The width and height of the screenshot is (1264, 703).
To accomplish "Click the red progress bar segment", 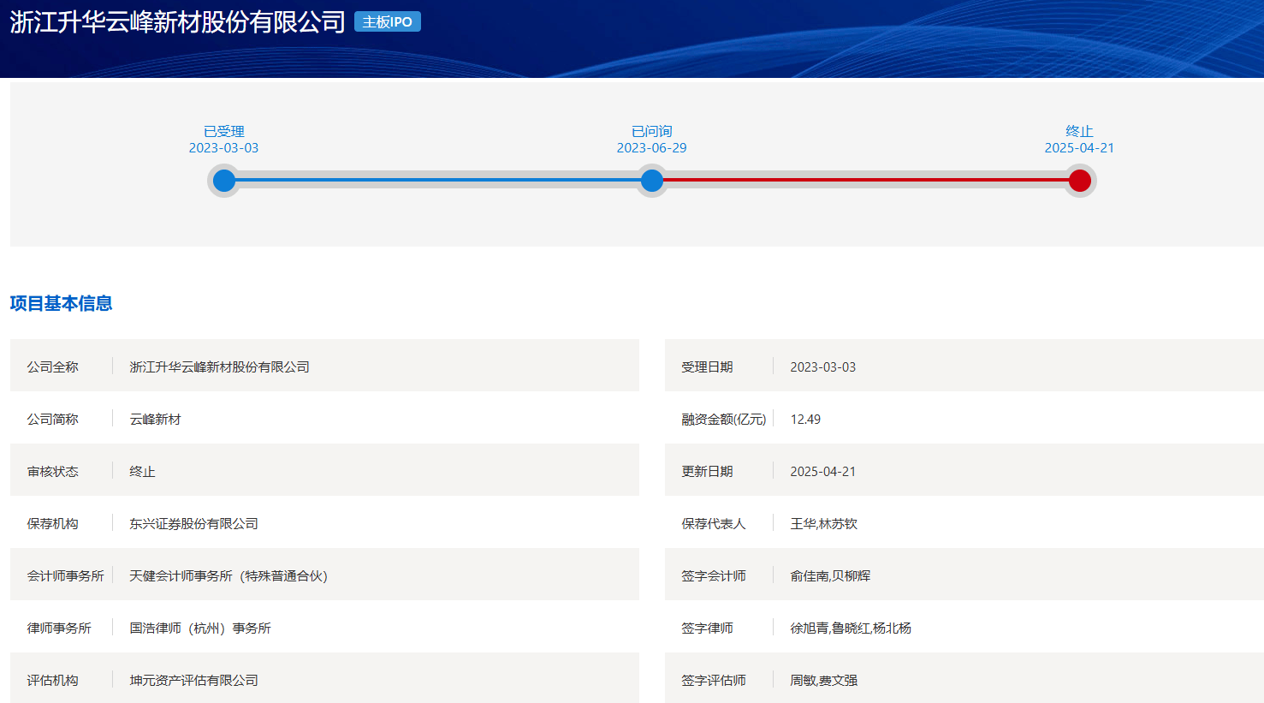I will coord(866,181).
